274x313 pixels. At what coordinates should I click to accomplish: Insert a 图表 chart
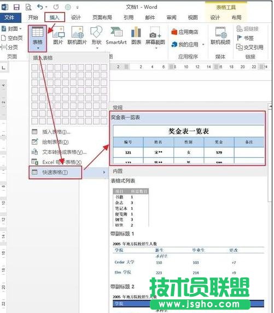pyautogui.click(x=136, y=36)
